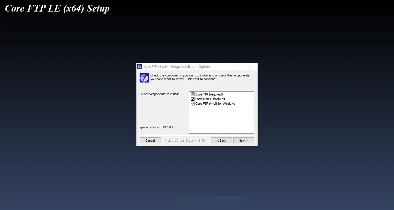The width and height of the screenshot is (394, 210).
Task: Select the Start Menu Shortcuts component label
Action: pyautogui.click(x=210, y=99)
